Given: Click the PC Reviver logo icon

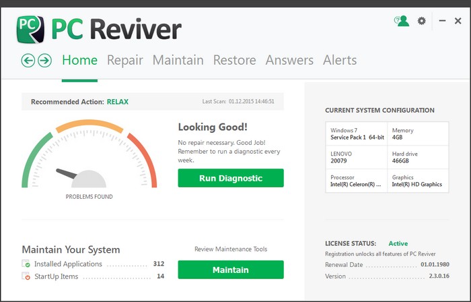Looking at the screenshot, I should coord(30,30).
